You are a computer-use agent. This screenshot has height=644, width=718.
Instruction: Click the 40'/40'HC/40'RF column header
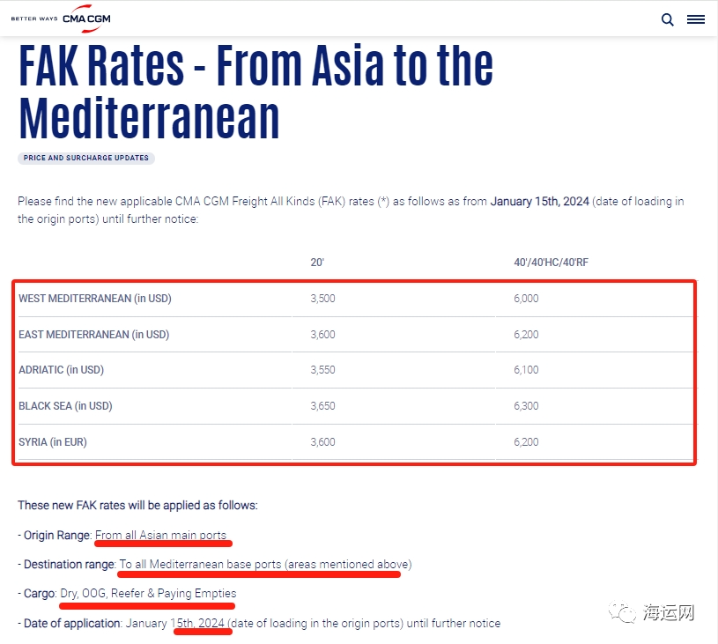(x=551, y=263)
